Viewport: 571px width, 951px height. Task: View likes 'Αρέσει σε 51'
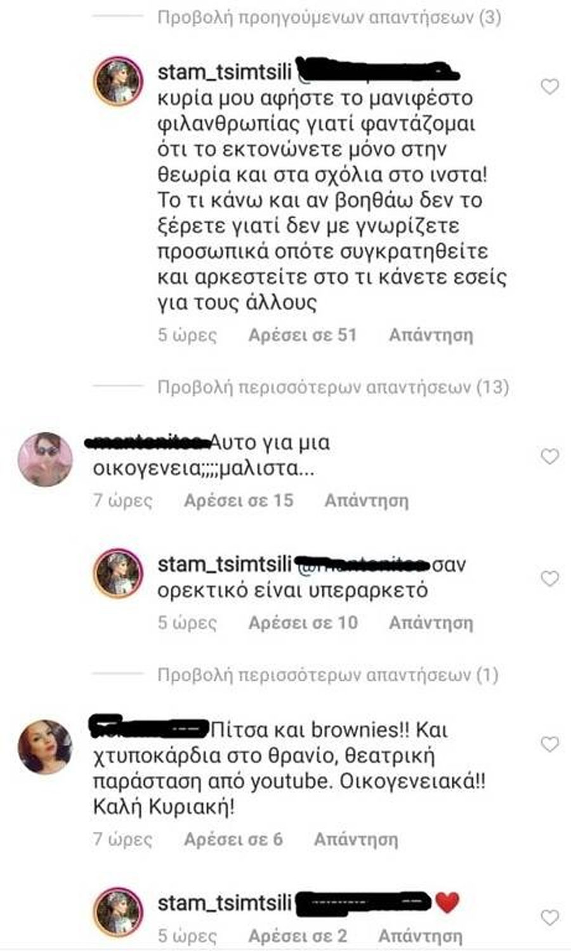(303, 335)
